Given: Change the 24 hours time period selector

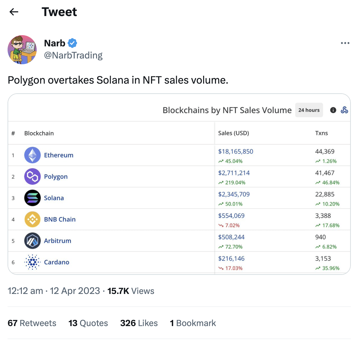Looking at the screenshot, I should pyautogui.click(x=309, y=110).
